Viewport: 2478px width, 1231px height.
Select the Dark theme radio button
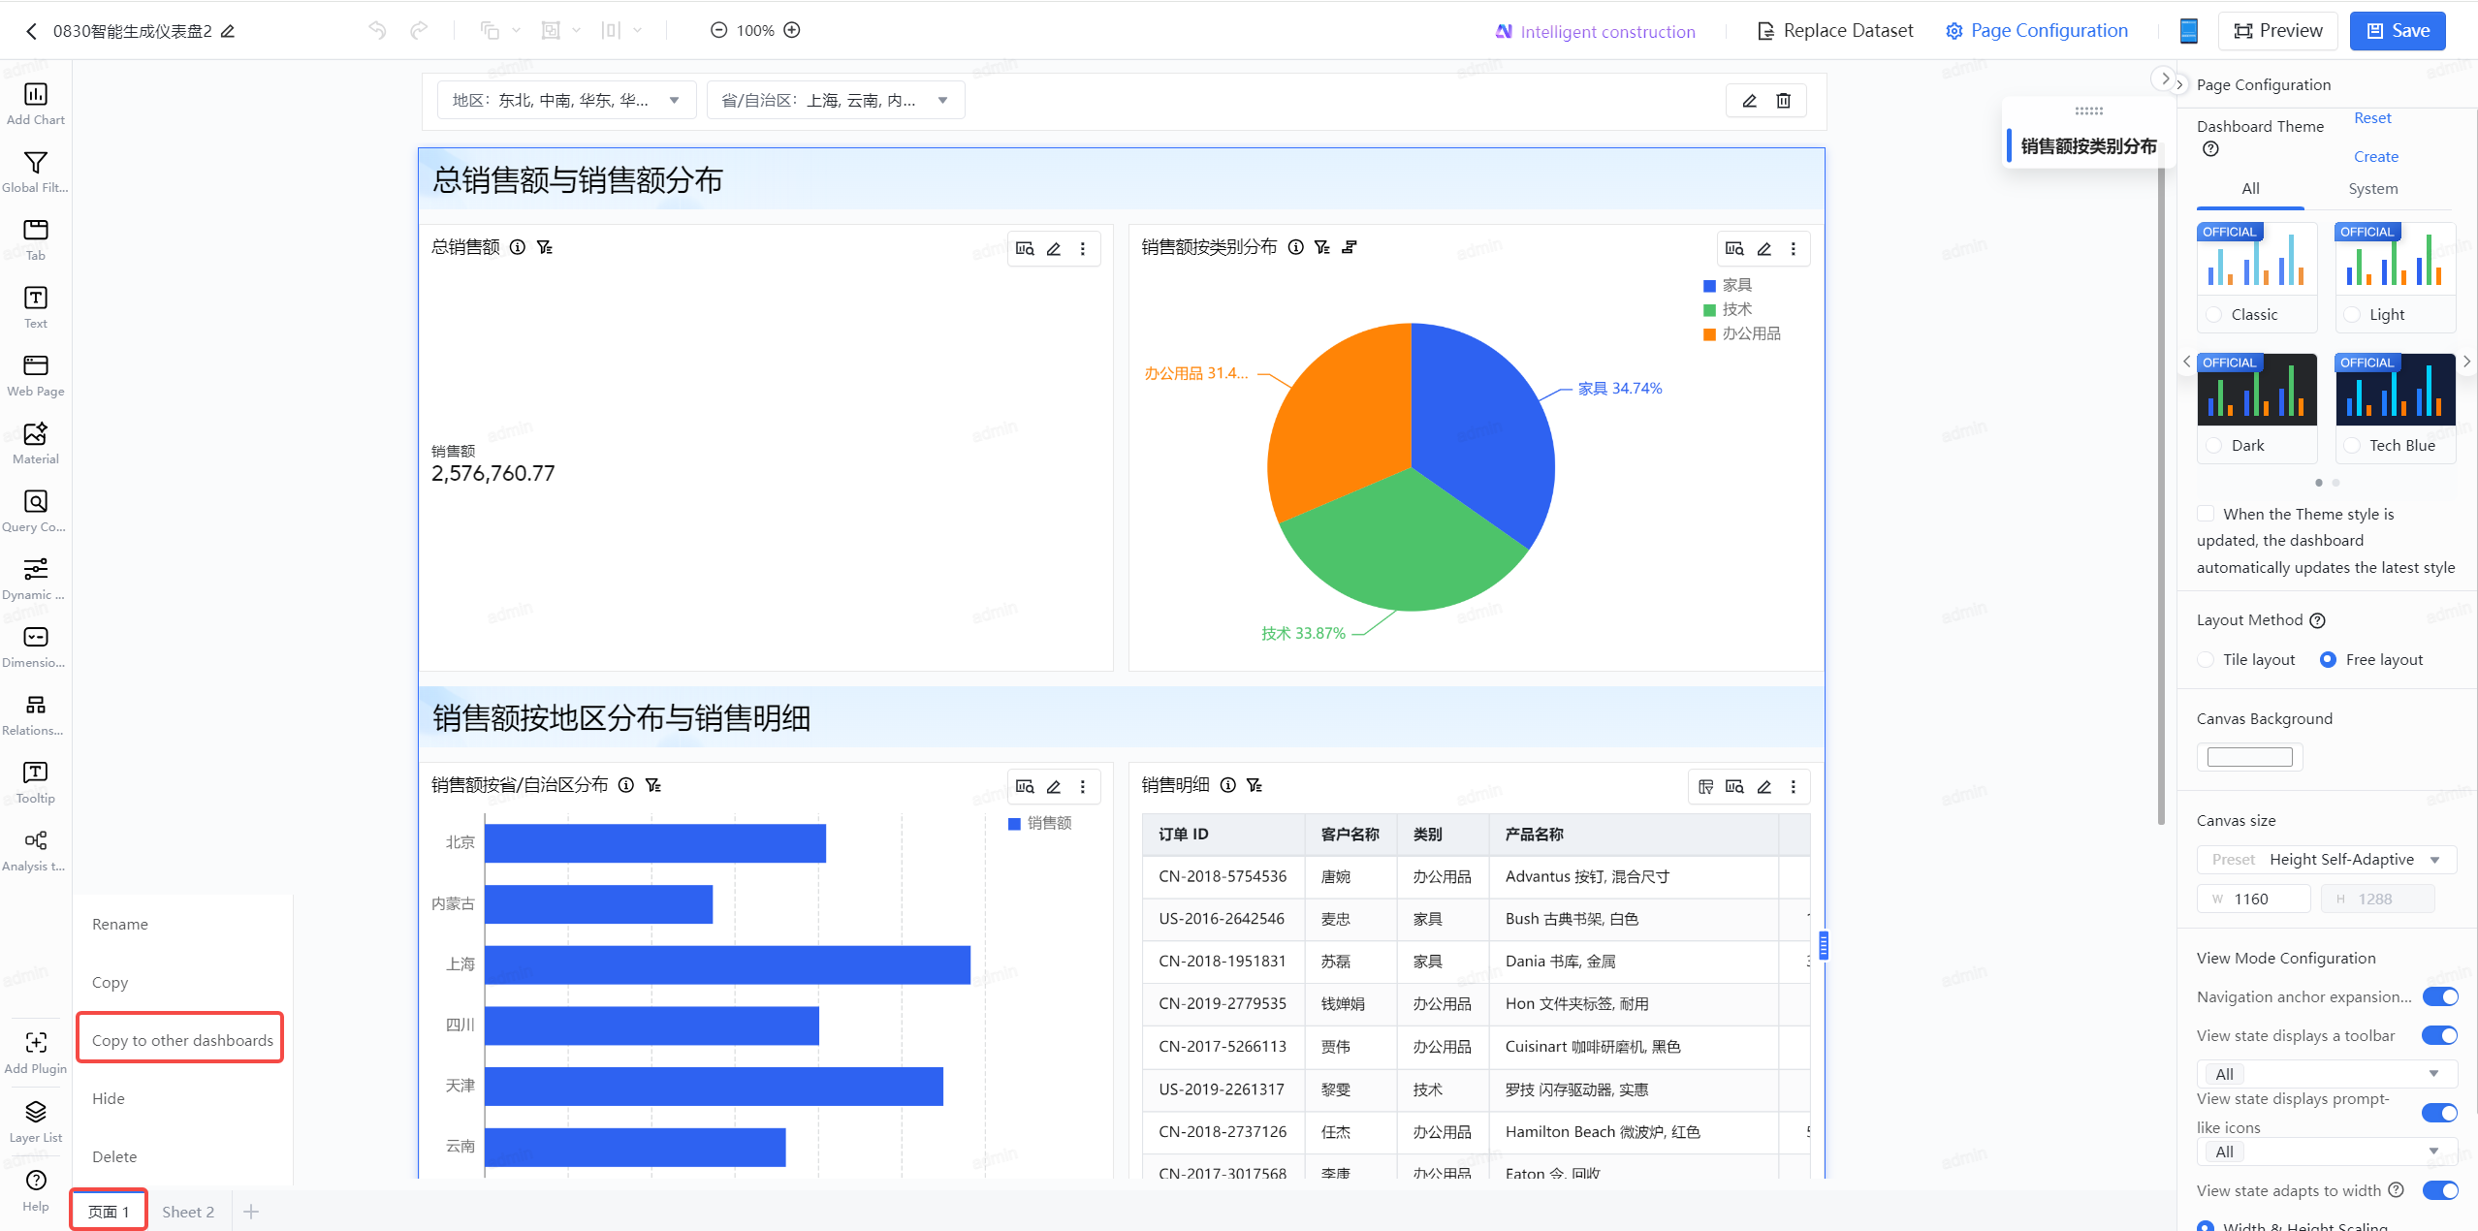pos(2213,445)
